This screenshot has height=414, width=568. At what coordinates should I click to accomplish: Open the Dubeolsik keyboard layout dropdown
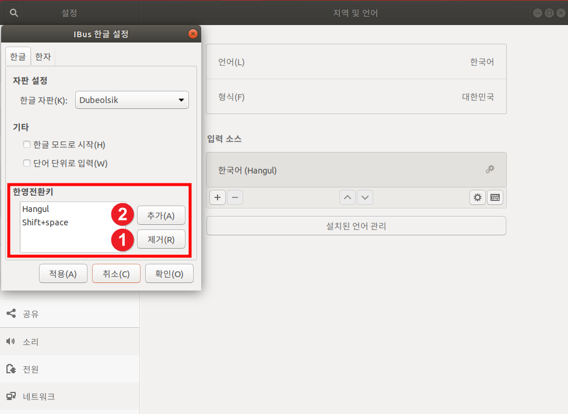[x=132, y=100]
